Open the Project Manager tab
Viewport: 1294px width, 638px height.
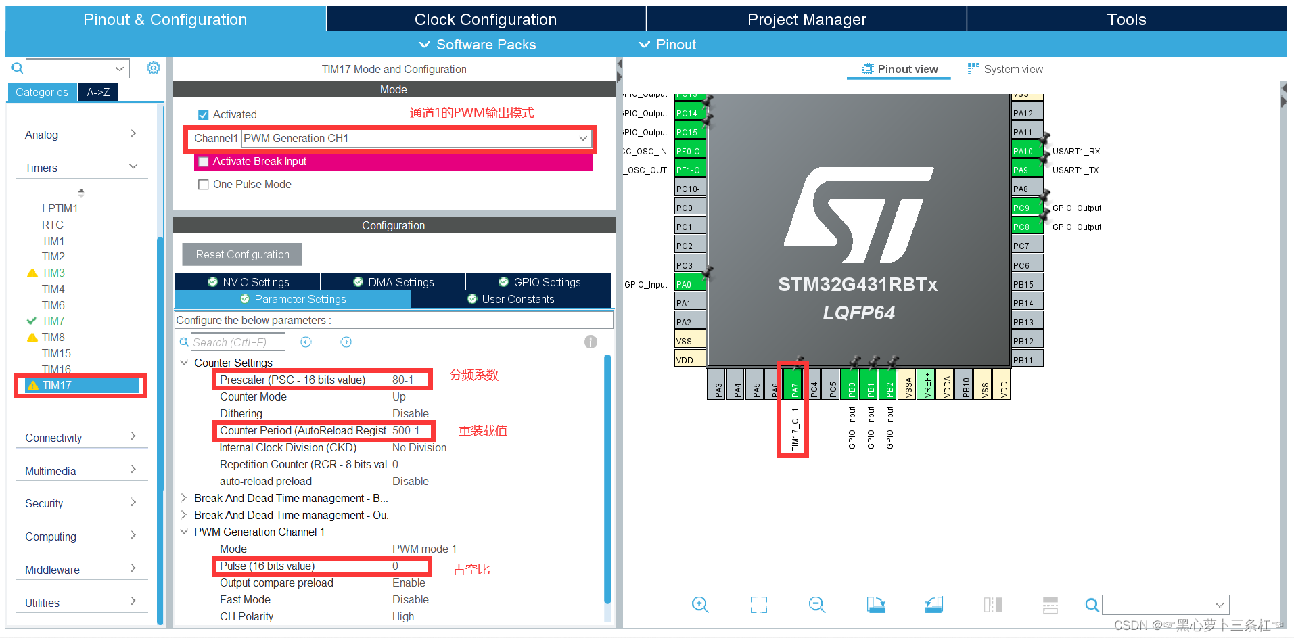click(x=806, y=20)
